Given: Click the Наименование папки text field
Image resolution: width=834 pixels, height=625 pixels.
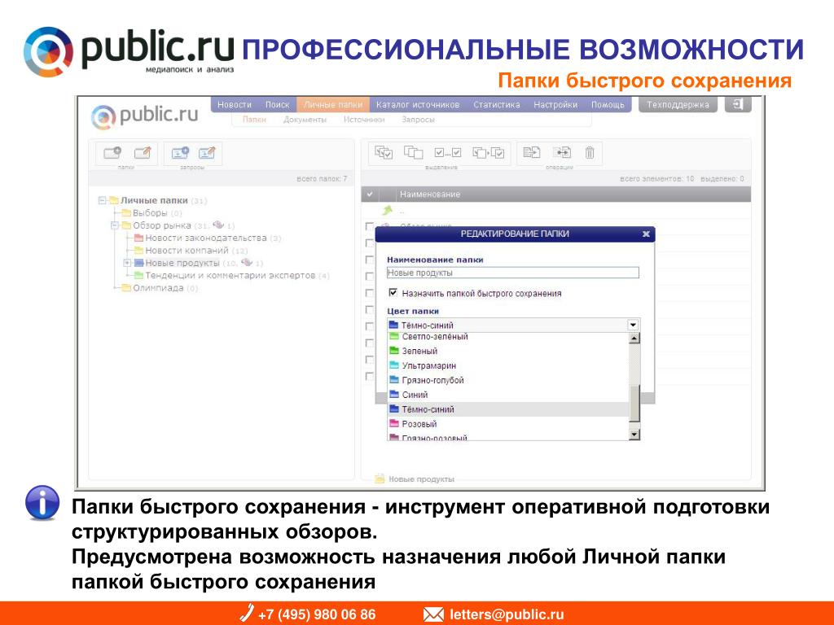Looking at the screenshot, I should (513, 273).
